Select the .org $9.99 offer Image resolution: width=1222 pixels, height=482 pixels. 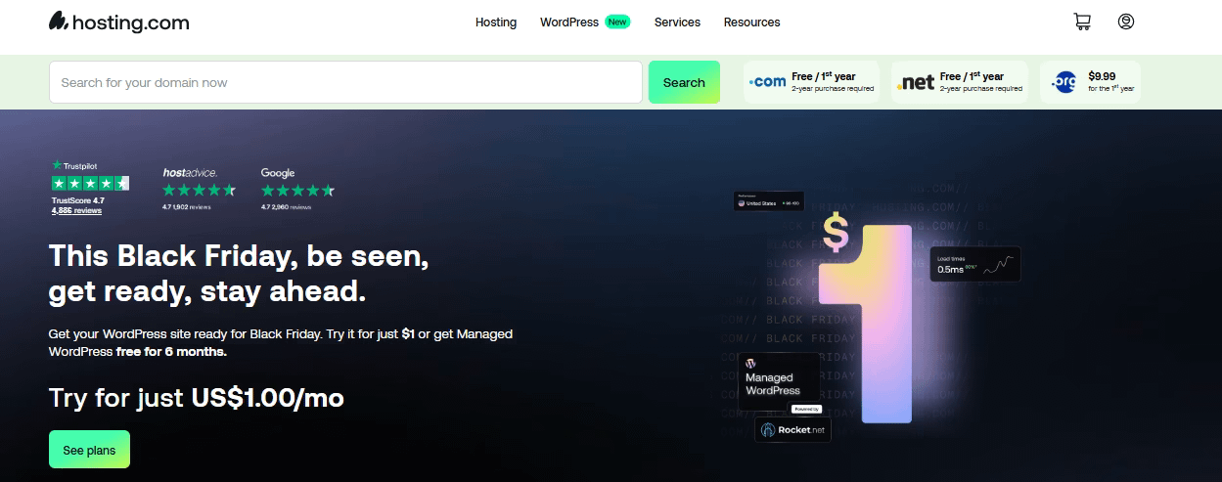(x=1091, y=82)
